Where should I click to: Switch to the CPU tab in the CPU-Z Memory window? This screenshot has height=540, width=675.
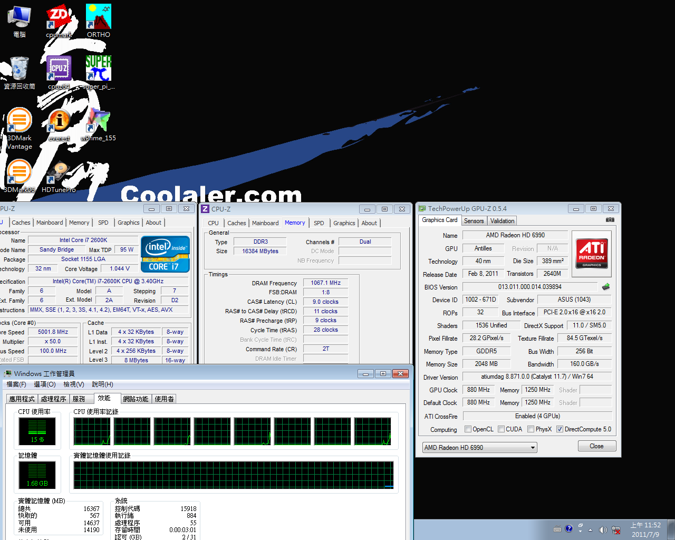click(x=213, y=223)
